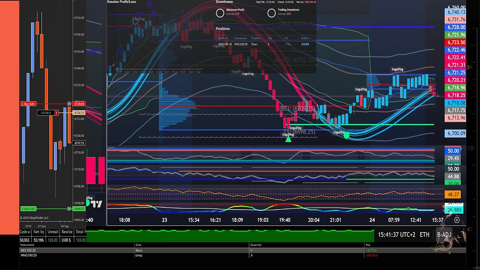Click the 6729.50 order price tag

(x=79, y=103)
